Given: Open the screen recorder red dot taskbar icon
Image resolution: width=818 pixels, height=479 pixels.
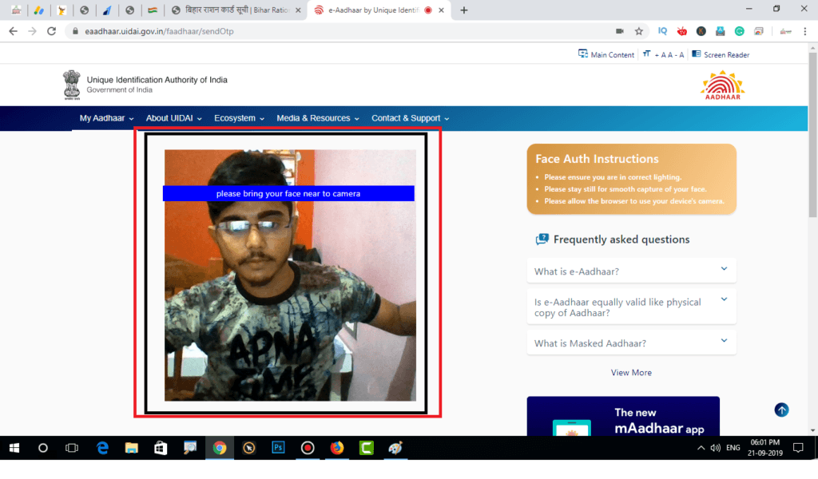Looking at the screenshot, I should coord(308,448).
